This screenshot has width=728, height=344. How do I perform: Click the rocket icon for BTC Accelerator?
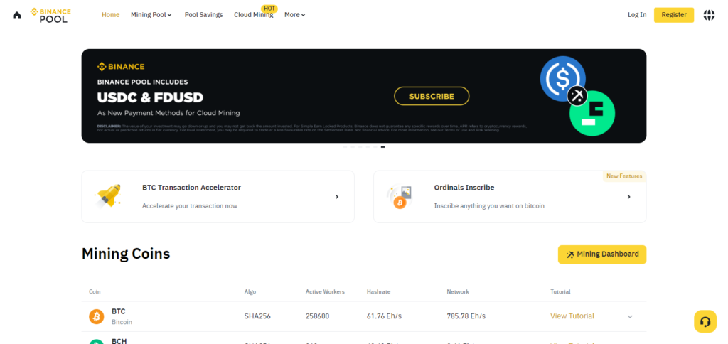coord(108,195)
